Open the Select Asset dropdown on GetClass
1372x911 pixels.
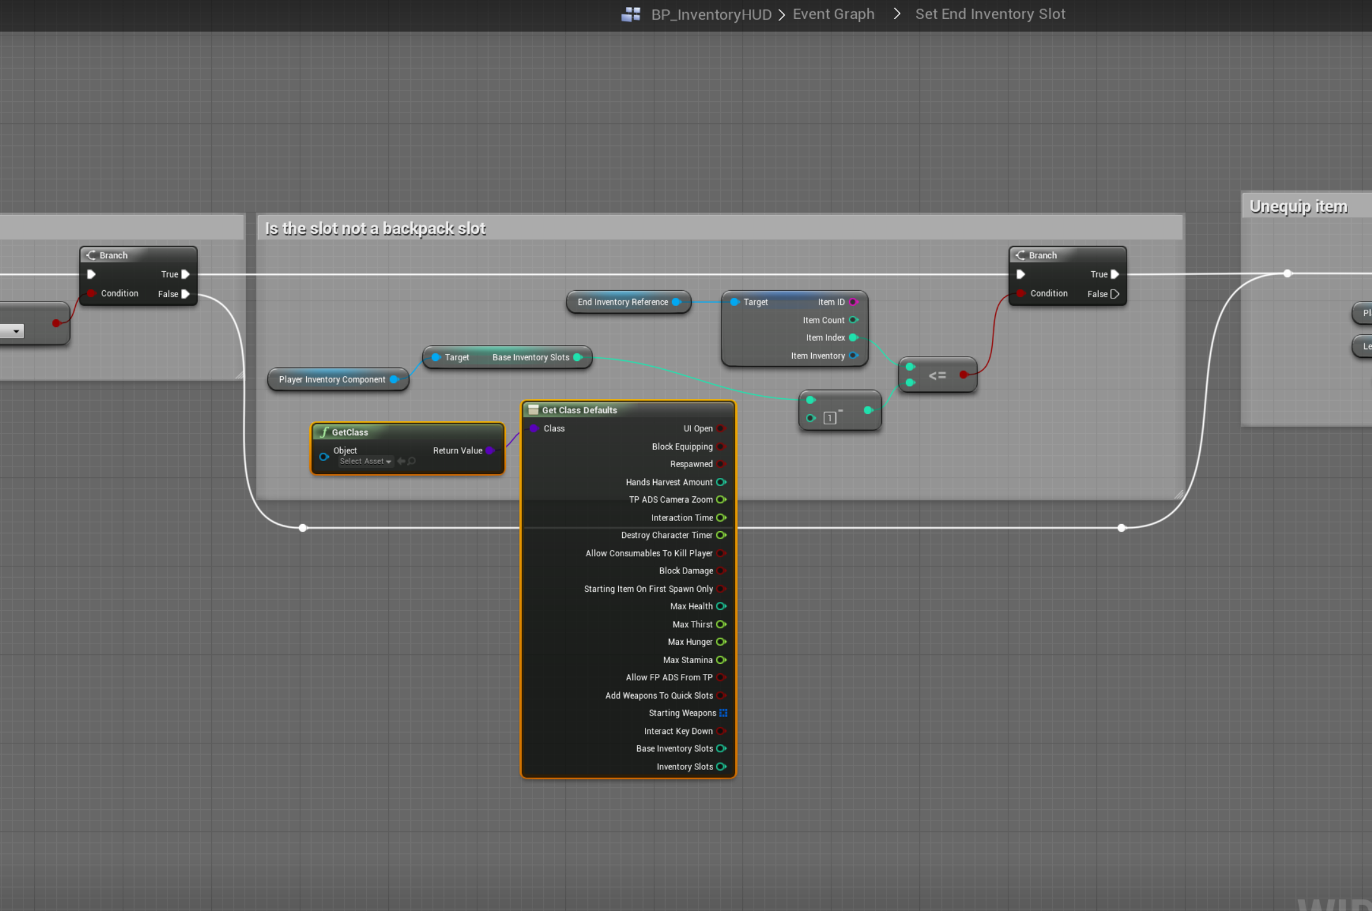pos(365,462)
